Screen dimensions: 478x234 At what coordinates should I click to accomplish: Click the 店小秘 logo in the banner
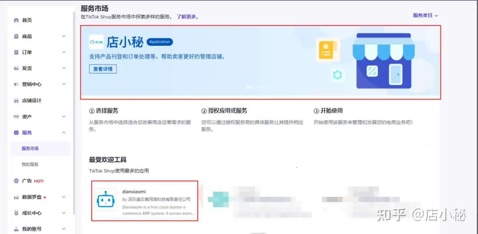pyautogui.click(x=96, y=42)
